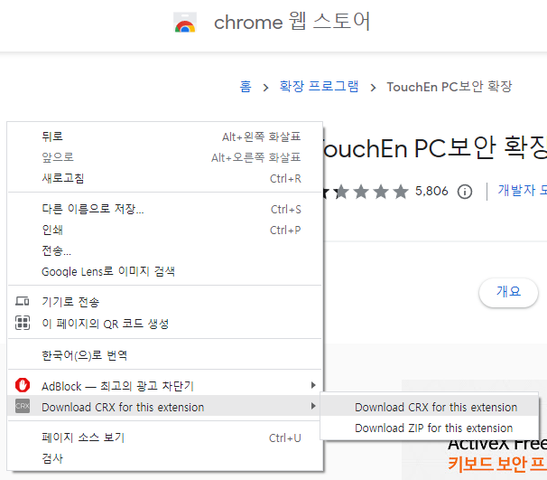Click the info icon next to 5,806
Image resolution: width=547 pixels, height=480 pixels.
point(465,192)
